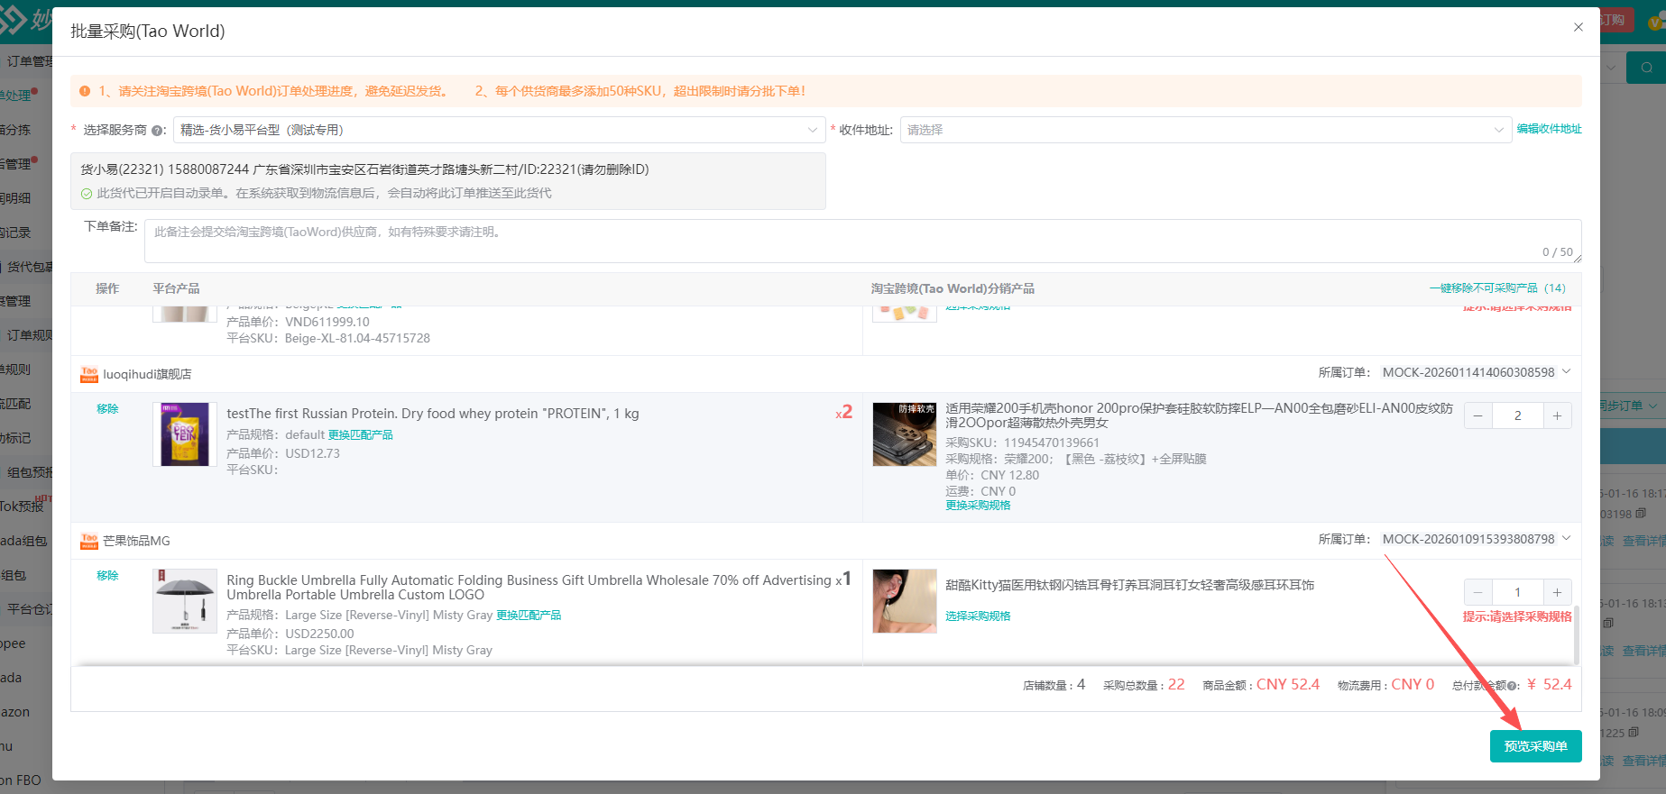
Task: Click help icon next to 选择服务商
Action: [x=158, y=131]
